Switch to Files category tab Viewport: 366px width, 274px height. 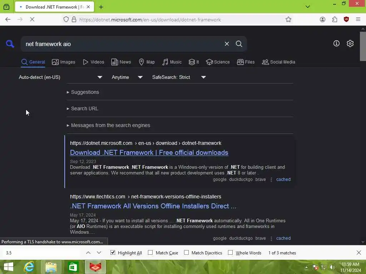[246, 62]
